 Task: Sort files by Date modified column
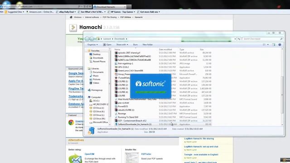(x=165, y=49)
